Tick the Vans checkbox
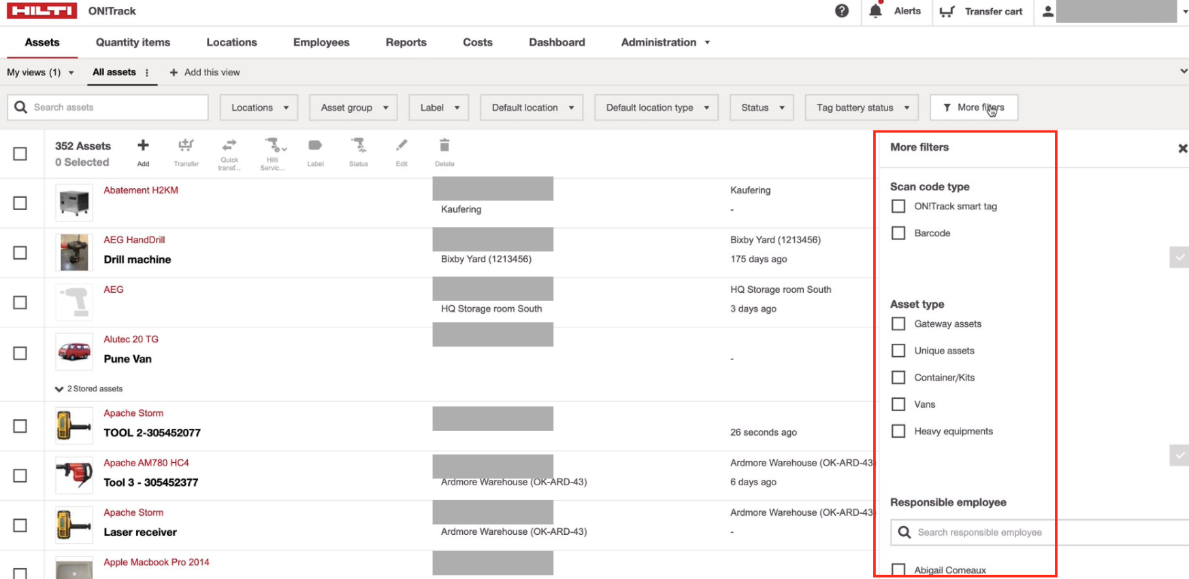The height and width of the screenshot is (579, 1189). [x=898, y=404]
